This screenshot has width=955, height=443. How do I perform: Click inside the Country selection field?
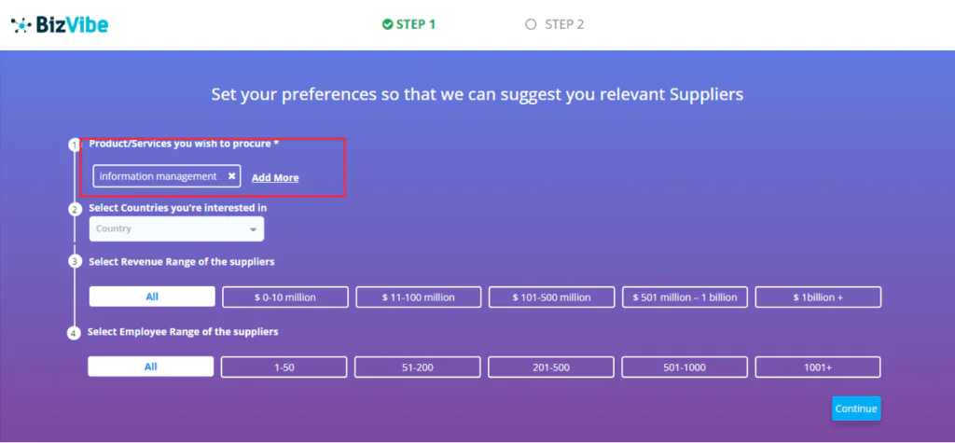click(x=176, y=229)
